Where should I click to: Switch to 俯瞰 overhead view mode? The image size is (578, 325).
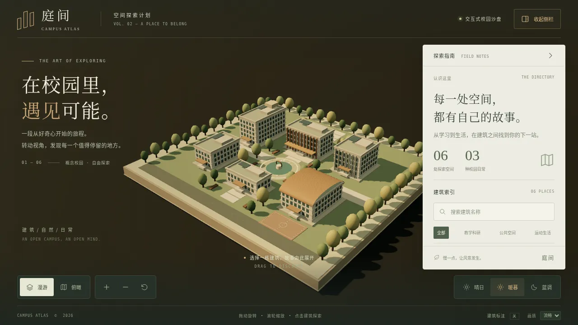[x=71, y=287]
